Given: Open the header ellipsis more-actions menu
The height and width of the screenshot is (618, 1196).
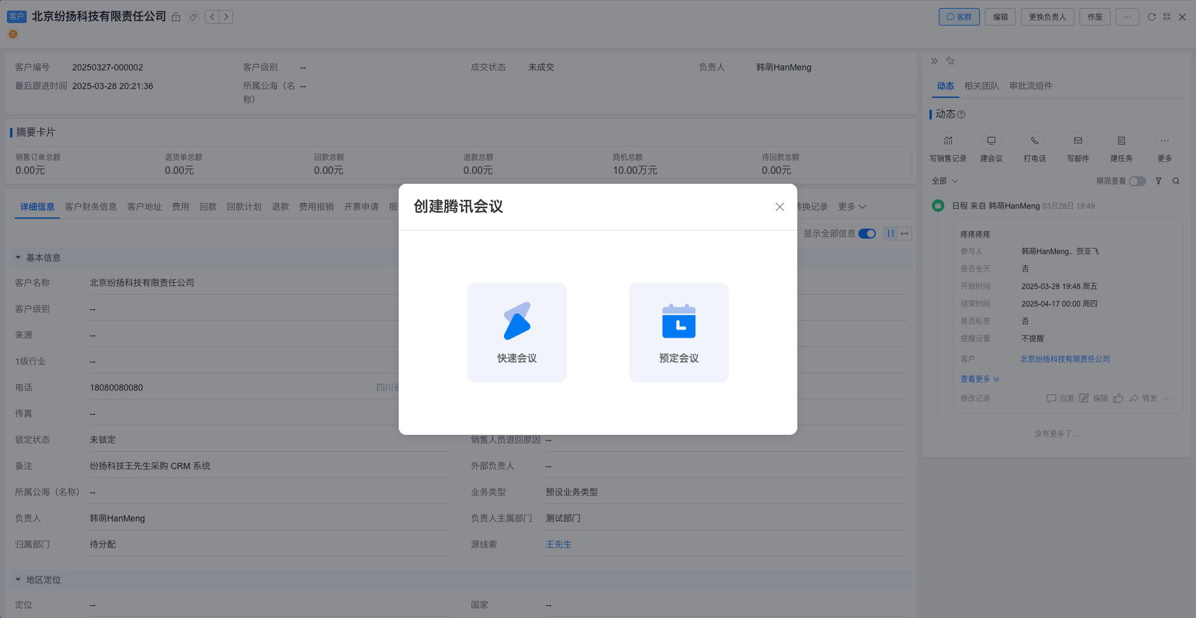Looking at the screenshot, I should 1127,17.
